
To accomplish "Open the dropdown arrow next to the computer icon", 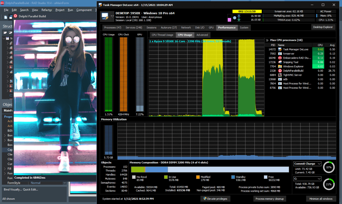I will click(112, 16).
